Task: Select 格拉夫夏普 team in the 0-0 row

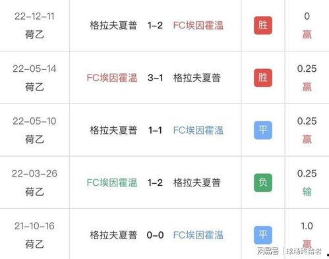Action: pos(113,235)
